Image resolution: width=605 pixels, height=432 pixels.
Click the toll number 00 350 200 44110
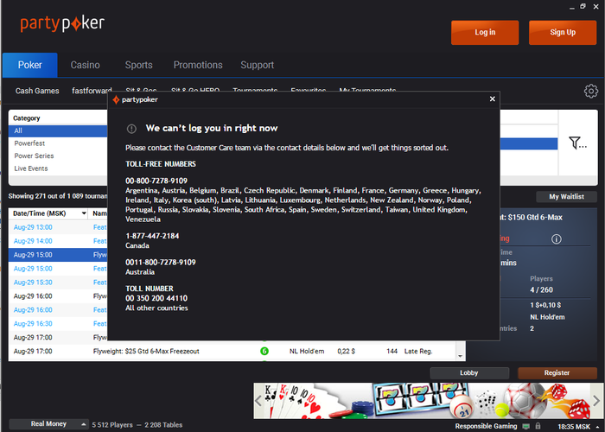tap(156, 298)
